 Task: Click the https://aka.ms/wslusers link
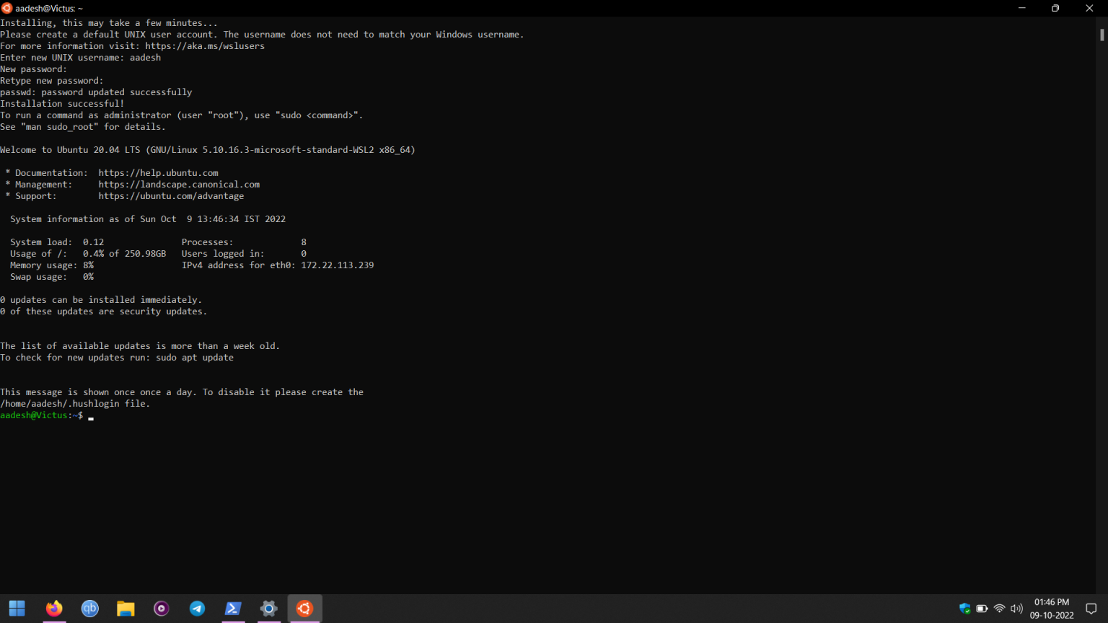pos(205,45)
